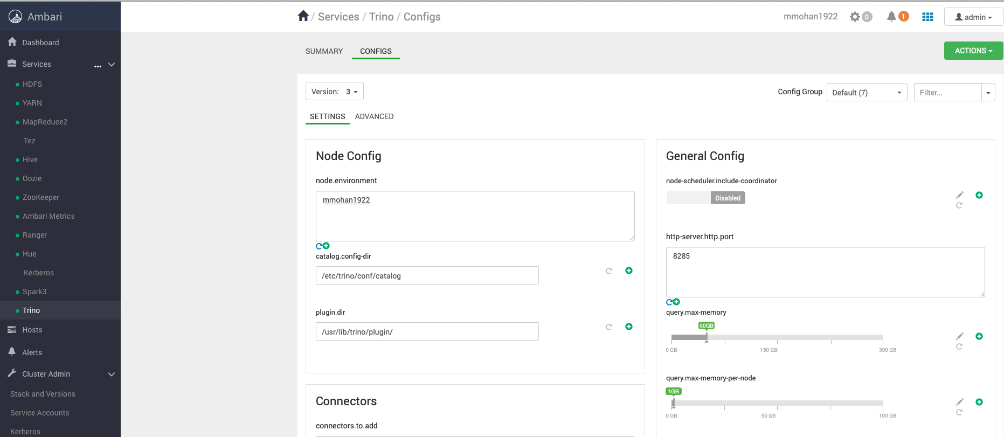The height and width of the screenshot is (437, 1004).
Task: Click the Filter text box
Action: [x=947, y=93]
